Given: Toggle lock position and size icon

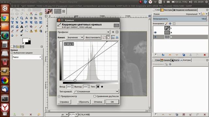Looking at the screenshot, I should [170, 24].
